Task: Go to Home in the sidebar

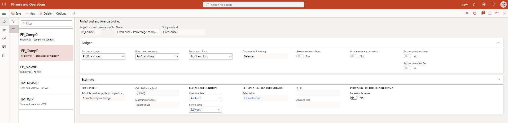Action: tap(4, 22)
